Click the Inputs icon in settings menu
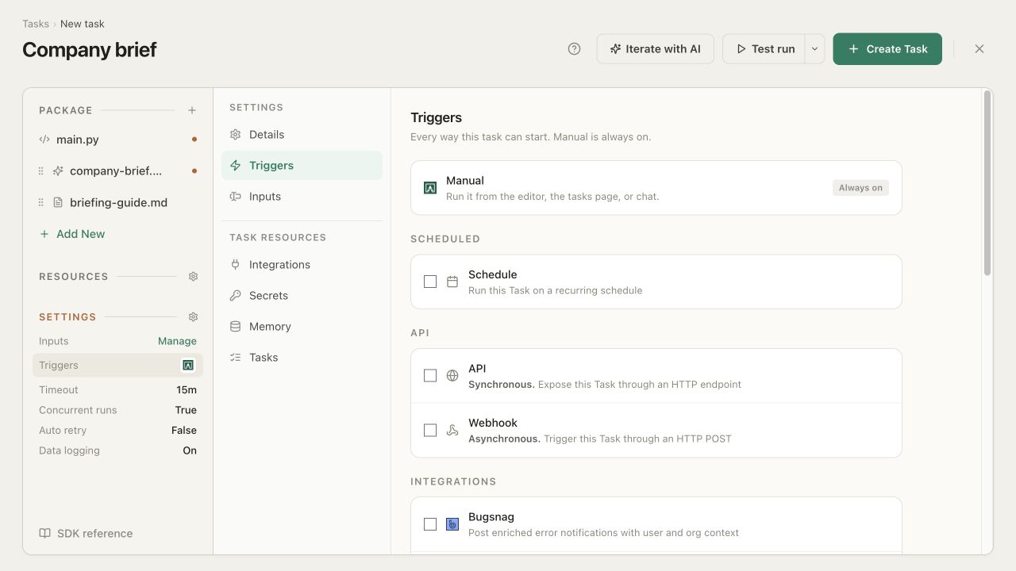Viewport: 1016px width, 571px height. click(x=235, y=197)
